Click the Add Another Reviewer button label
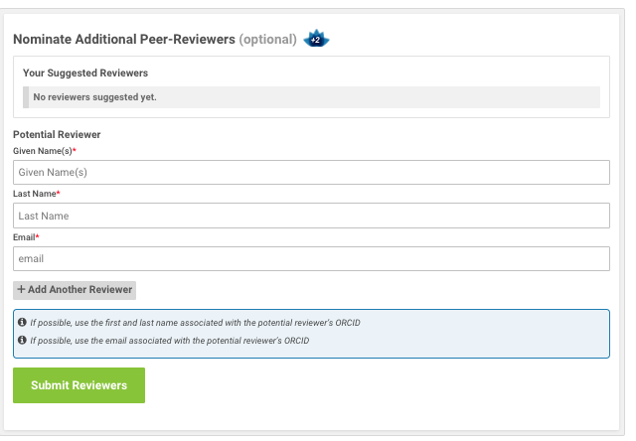This screenshot has height=441, width=636. pos(80,290)
